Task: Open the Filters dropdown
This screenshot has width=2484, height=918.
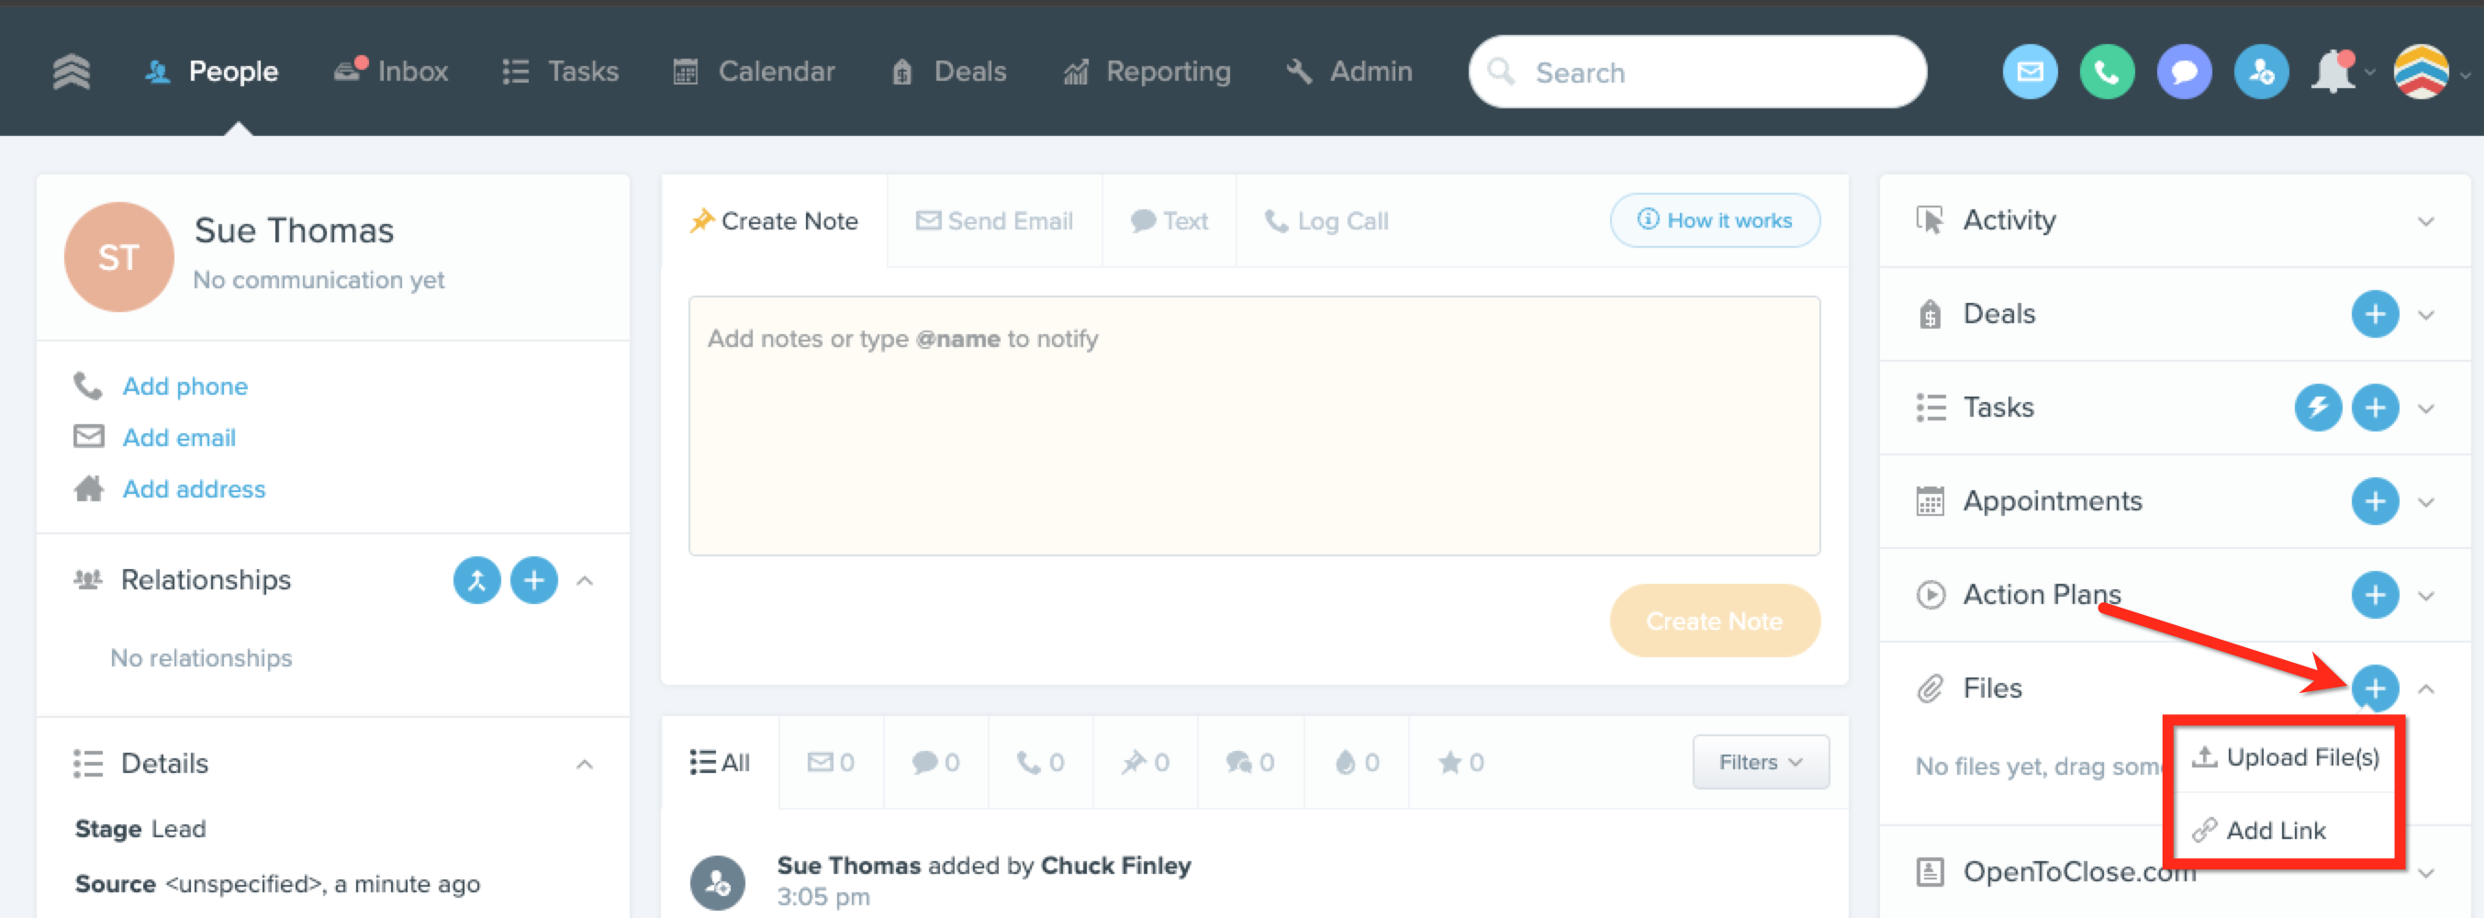Action: click(1761, 762)
